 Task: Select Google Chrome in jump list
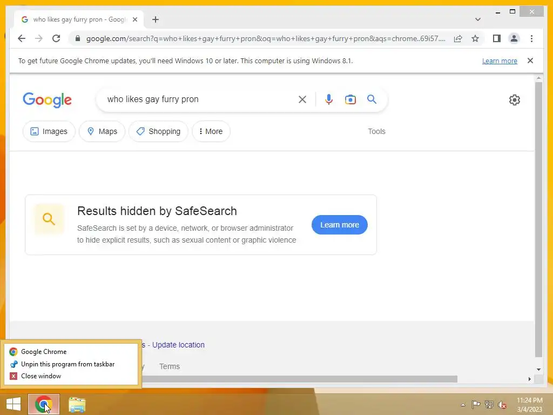tap(71, 351)
